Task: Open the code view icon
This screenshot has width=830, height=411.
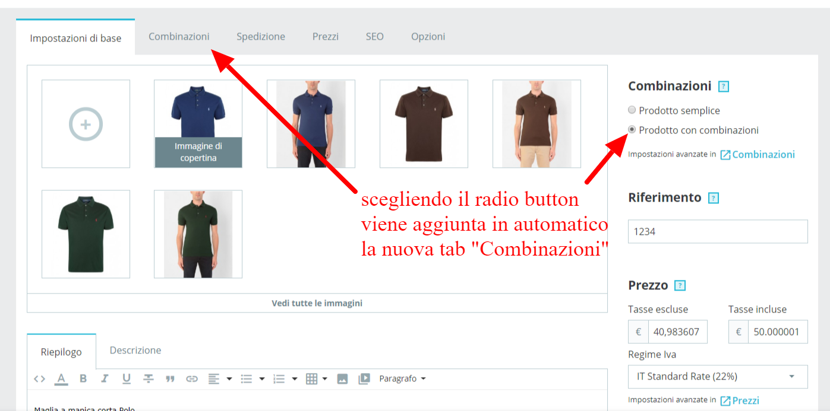Action: point(40,378)
